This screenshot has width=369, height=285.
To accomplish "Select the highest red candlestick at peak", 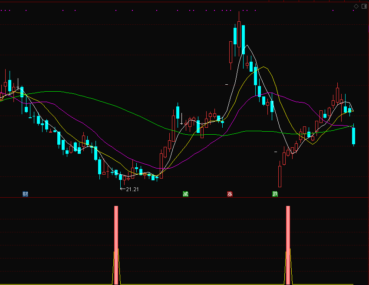I will 239,34.
